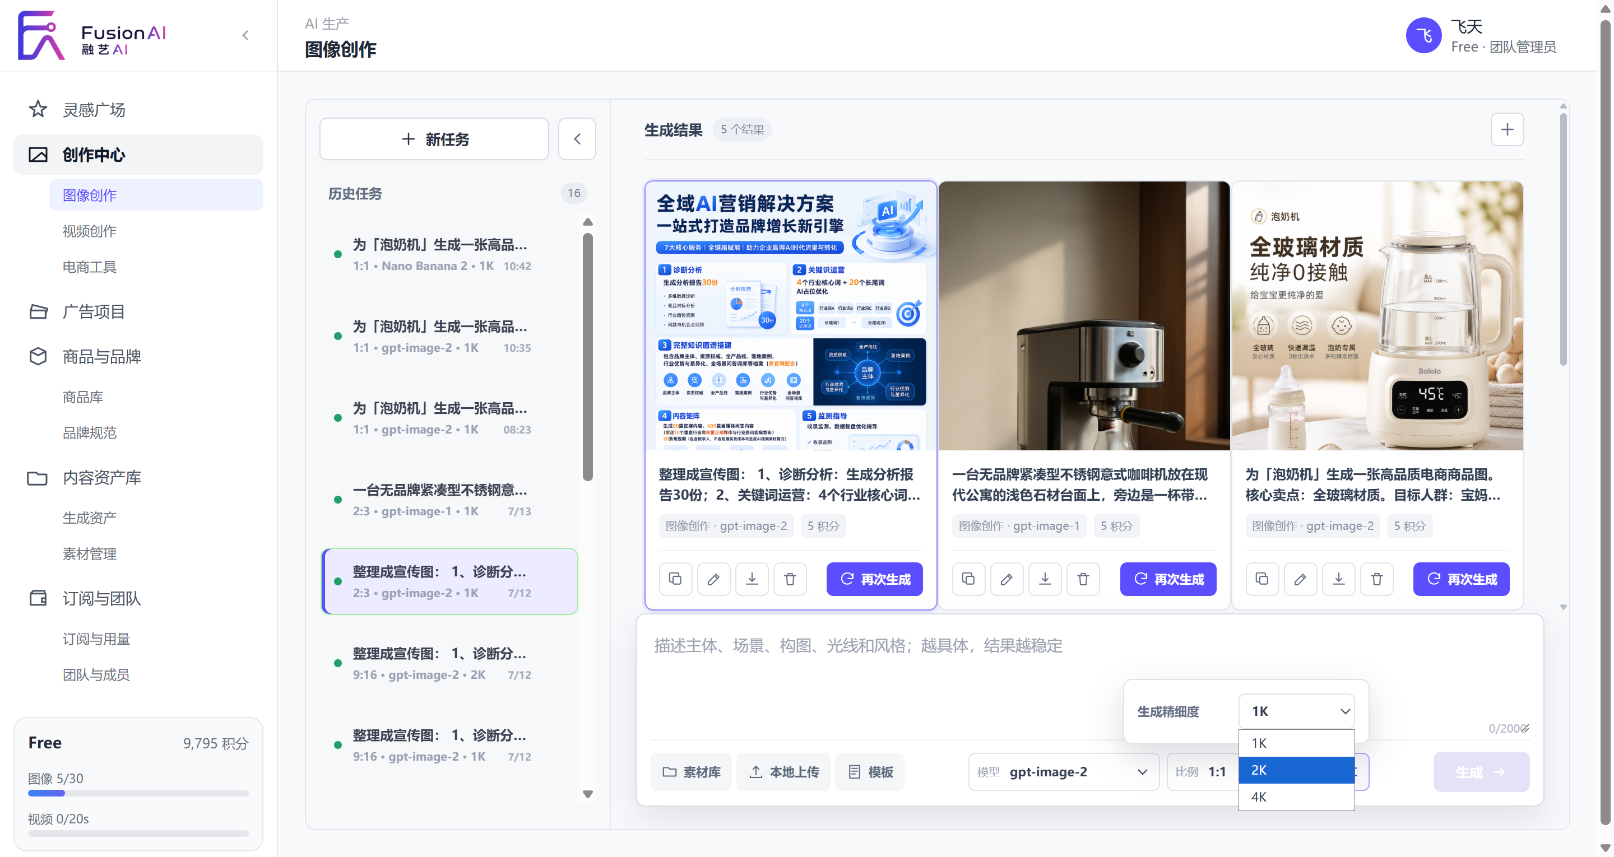Choose 2K from the precision list
Screen dimensions: 1614x857
coord(1296,770)
